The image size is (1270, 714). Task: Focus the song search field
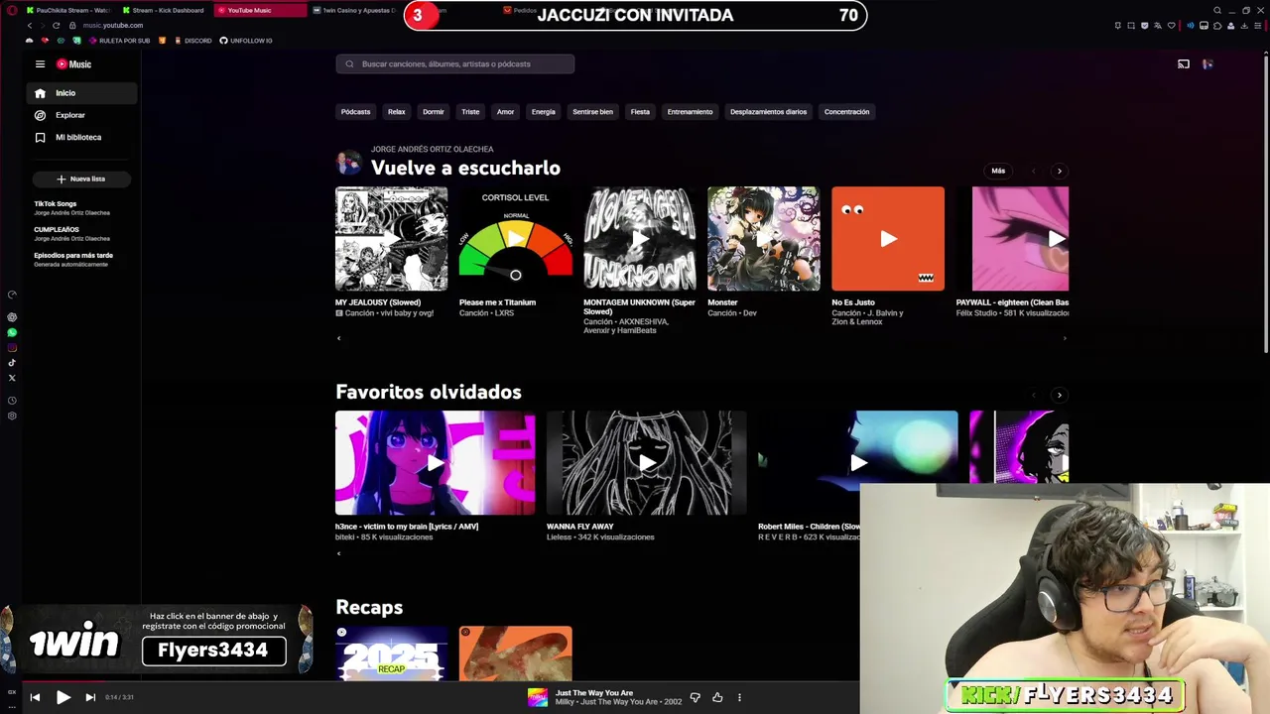tap(454, 64)
